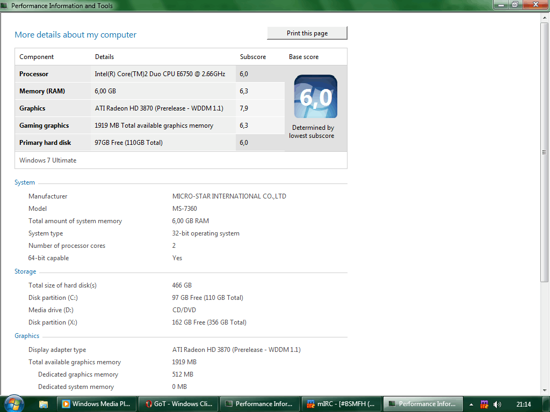Click the Graphics section heading

[27, 336]
